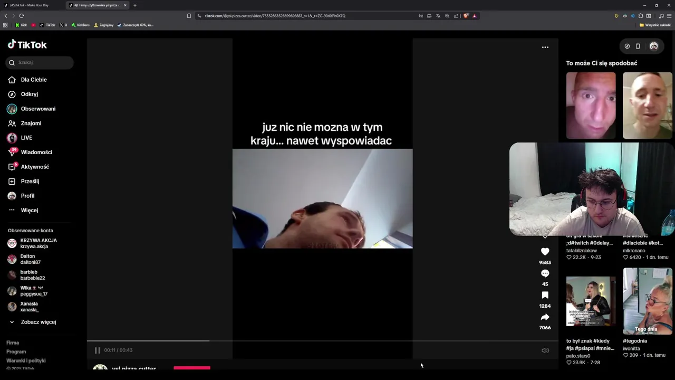Image resolution: width=675 pixels, height=380 pixels.
Task: Bookmark this page icon in address bar
Action: (x=189, y=16)
